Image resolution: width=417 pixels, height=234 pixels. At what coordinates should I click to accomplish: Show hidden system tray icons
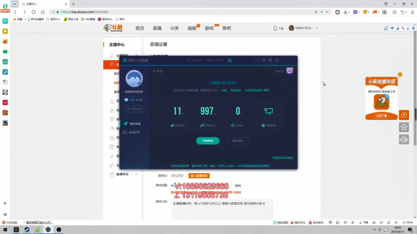coord(374,229)
